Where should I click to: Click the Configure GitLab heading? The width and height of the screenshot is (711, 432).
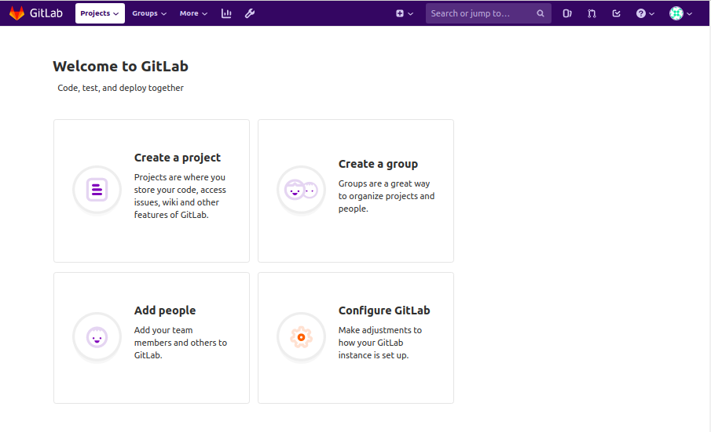coord(384,310)
